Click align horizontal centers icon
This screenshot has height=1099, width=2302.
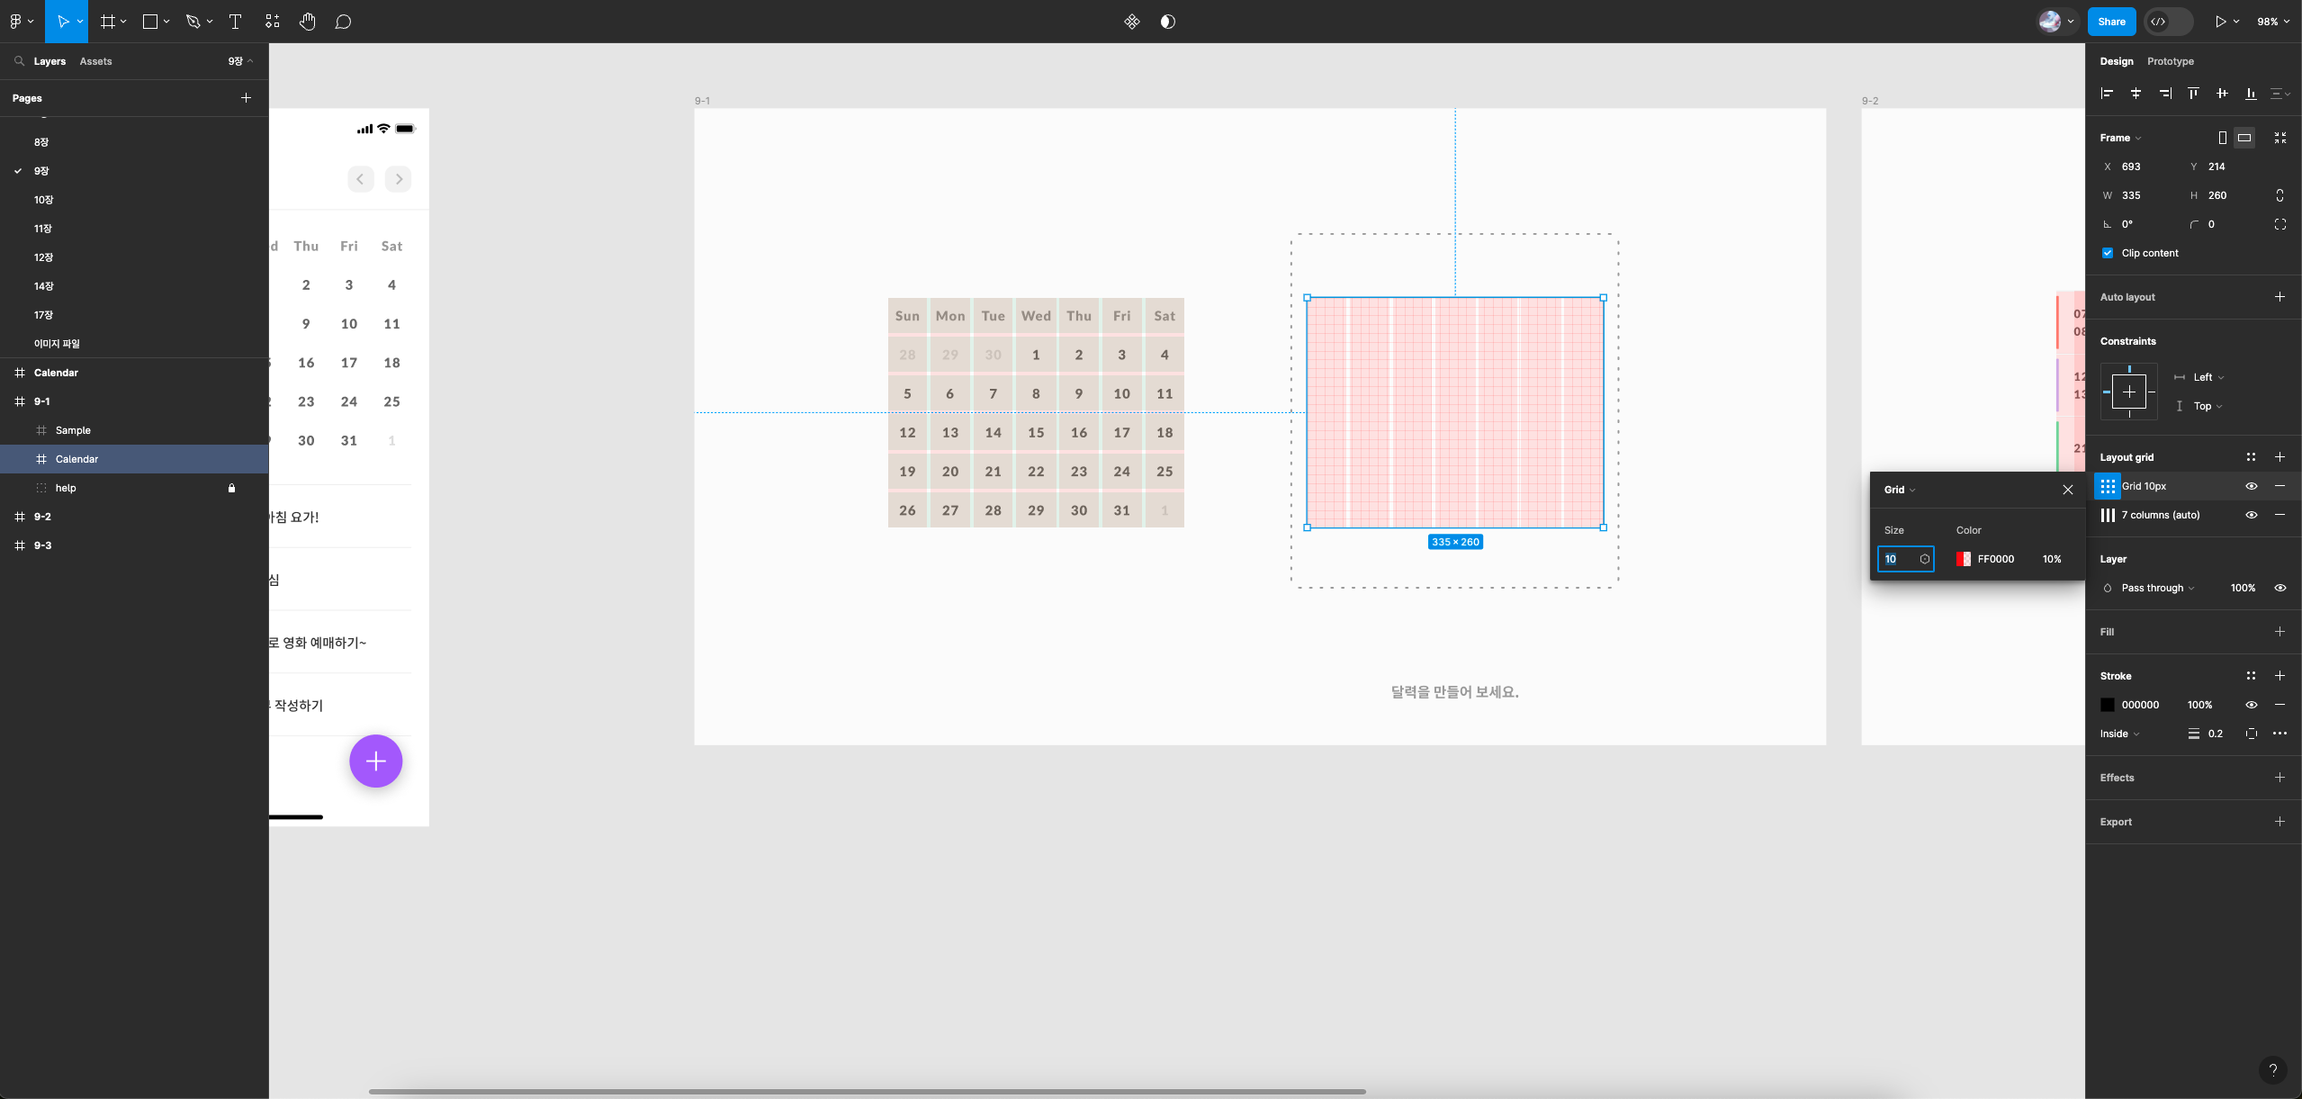[2136, 94]
